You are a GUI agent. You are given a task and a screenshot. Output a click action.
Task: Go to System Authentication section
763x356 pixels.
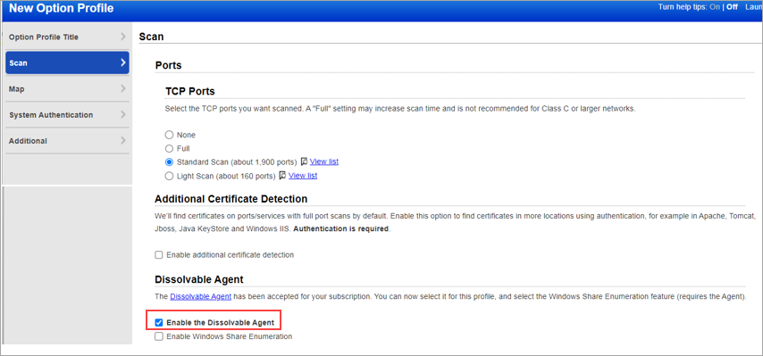[x=67, y=114]
